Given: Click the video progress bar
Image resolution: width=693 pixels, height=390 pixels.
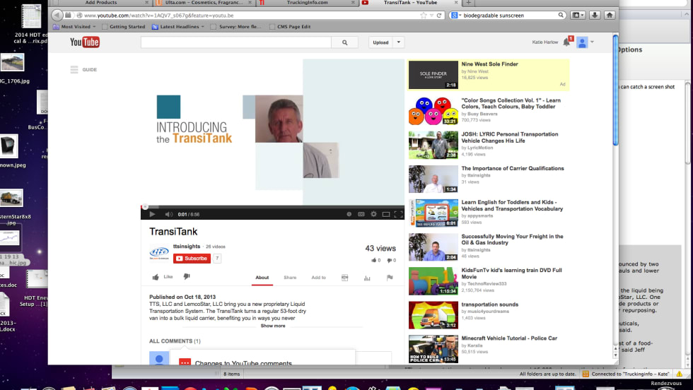Looking at the screenshot, I should 272,207.
